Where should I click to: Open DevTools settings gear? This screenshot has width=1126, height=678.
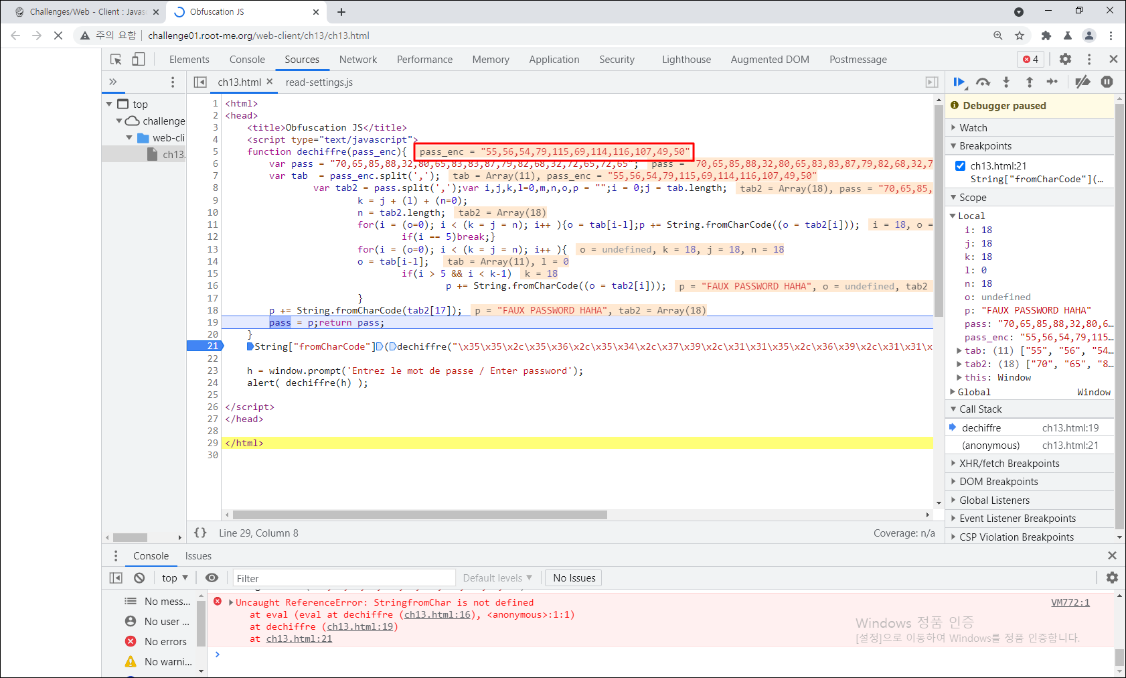tap(1065, 60)
